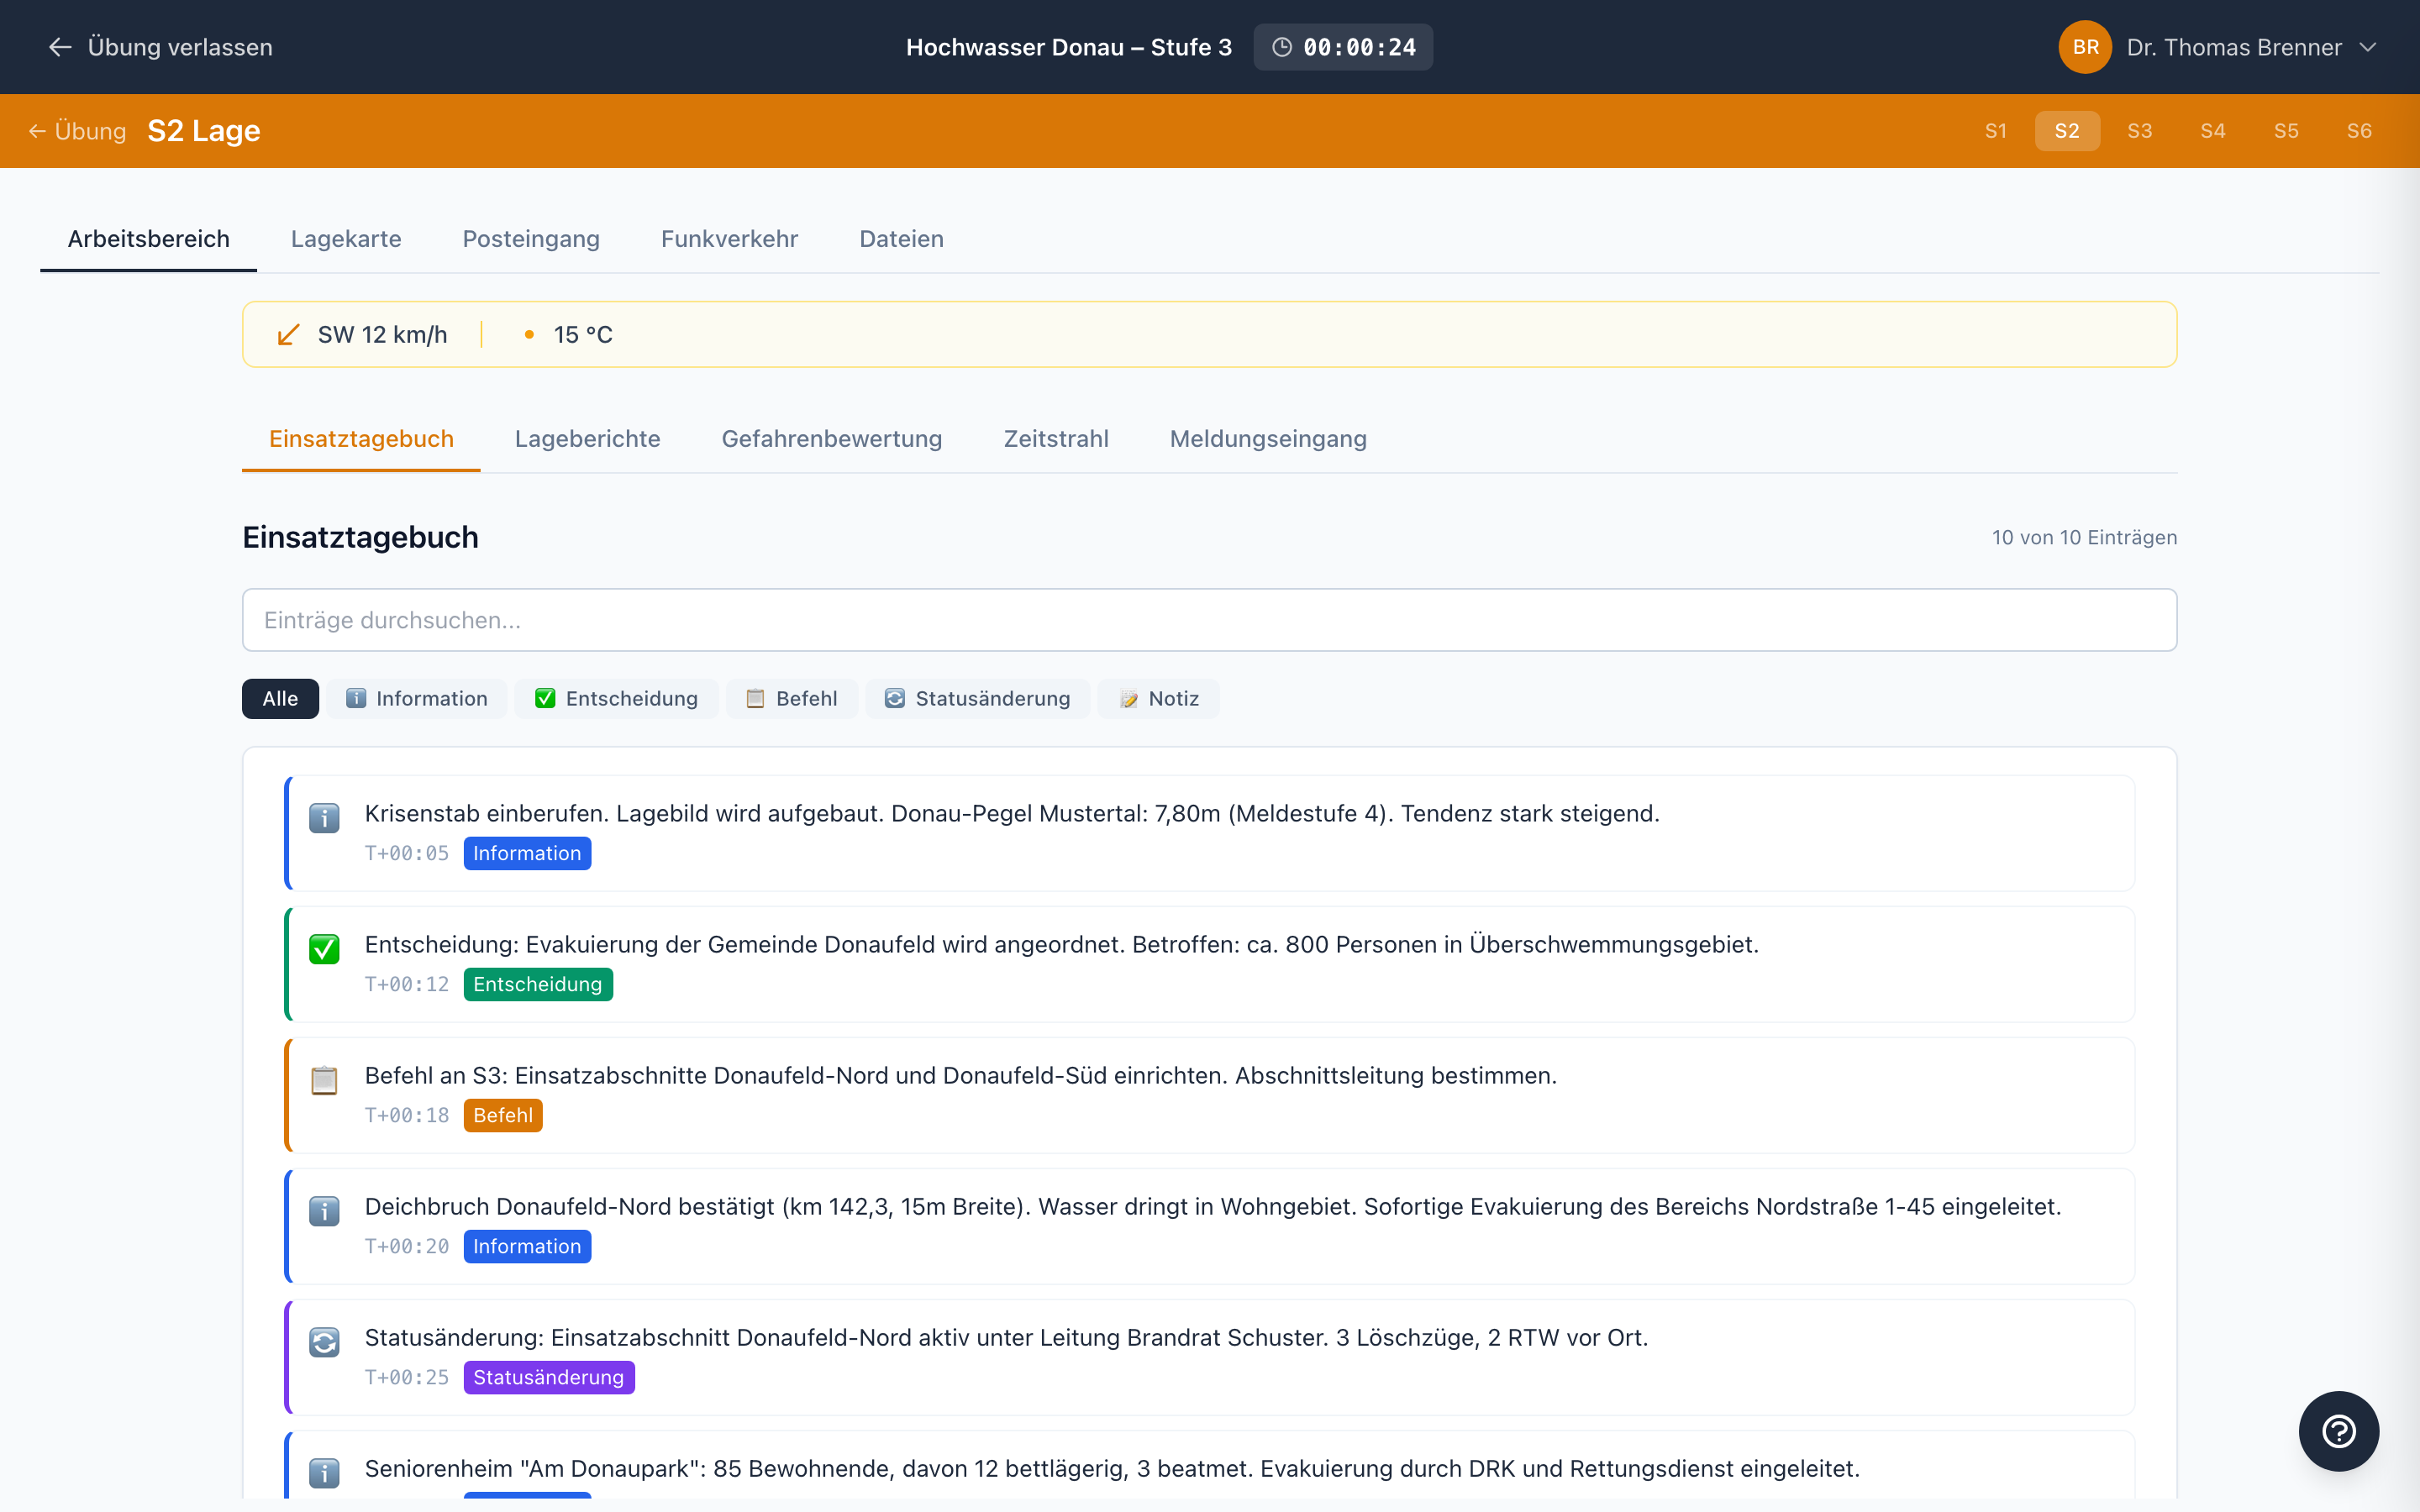Enable the Notiz filter chip
The image size is (2420, 1512).
click(x=1158, y=698)
